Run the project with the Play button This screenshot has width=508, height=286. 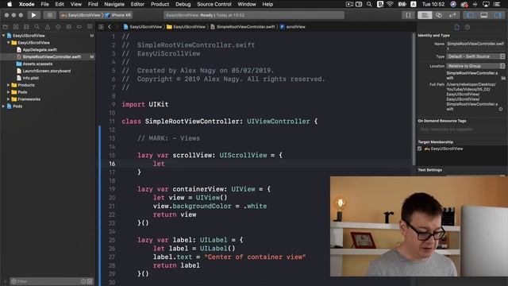tap(33, 15)
